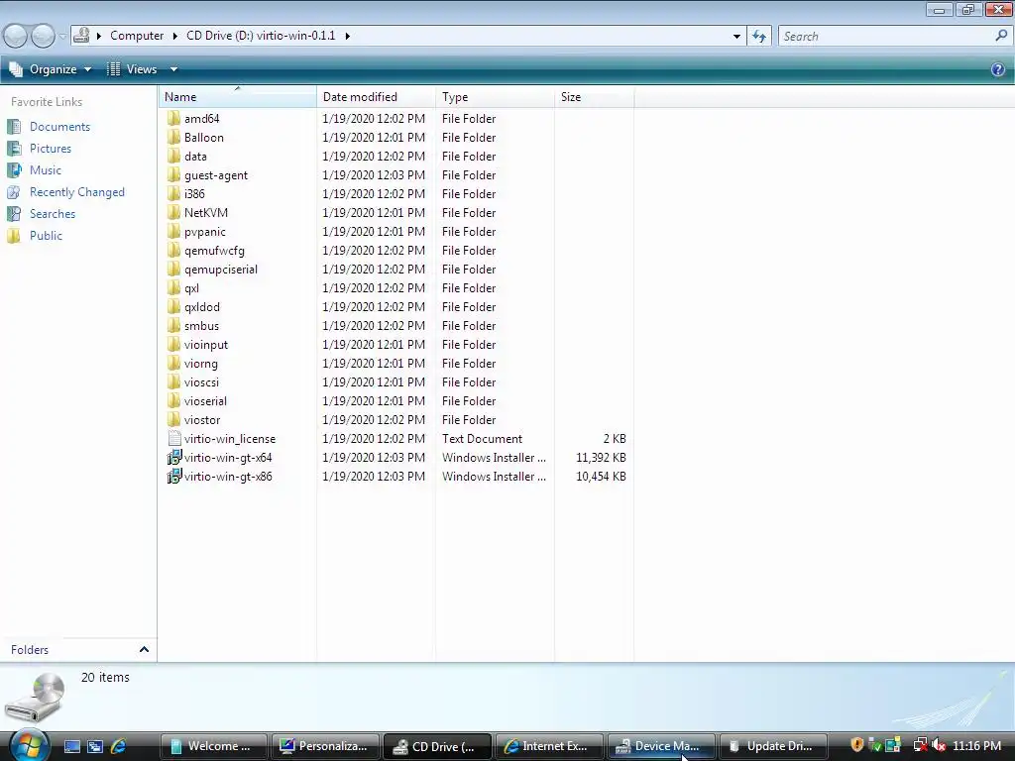
Task: Select the viostor folder icon
Action: [173, 419]
